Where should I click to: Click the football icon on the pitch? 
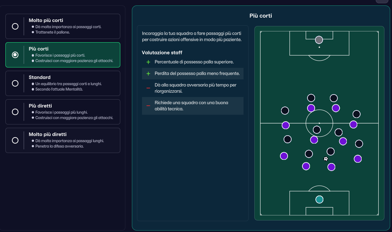coord(326,159)
